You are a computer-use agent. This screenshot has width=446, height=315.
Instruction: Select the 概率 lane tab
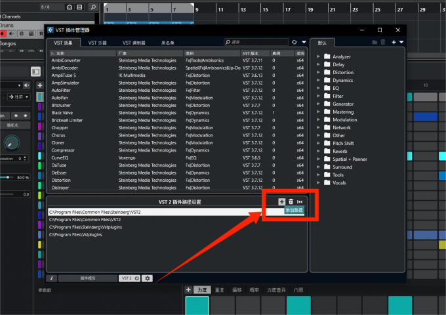coord(254,290)
